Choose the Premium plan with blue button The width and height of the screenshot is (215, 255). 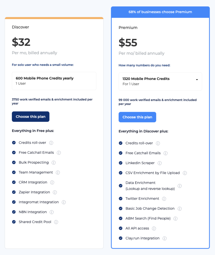pos(137,117)
